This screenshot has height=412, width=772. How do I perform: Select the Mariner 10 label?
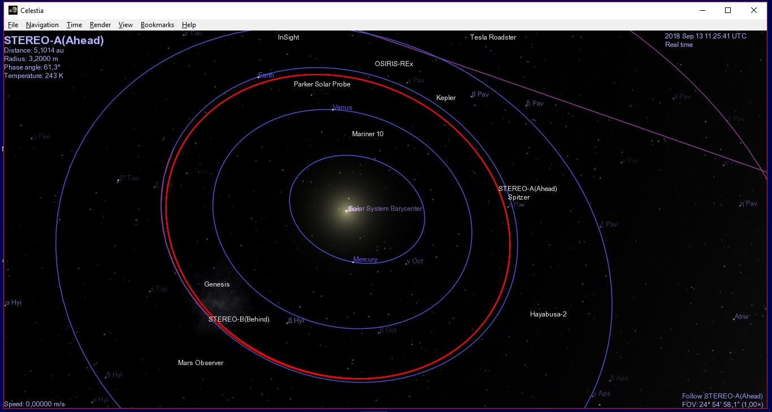click(368, 134)
